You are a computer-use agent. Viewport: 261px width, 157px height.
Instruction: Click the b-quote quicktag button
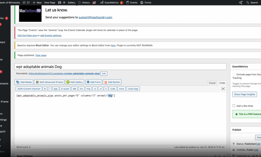pos(65,89)
